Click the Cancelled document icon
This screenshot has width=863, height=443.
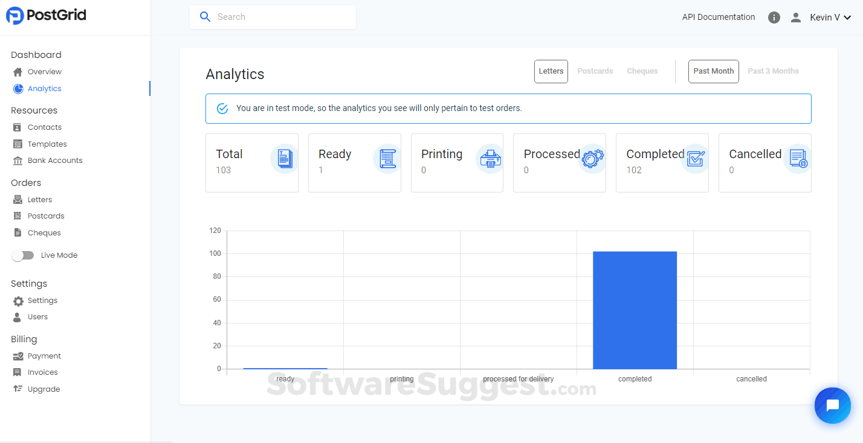pyautogui.click(x=798, y=159)
